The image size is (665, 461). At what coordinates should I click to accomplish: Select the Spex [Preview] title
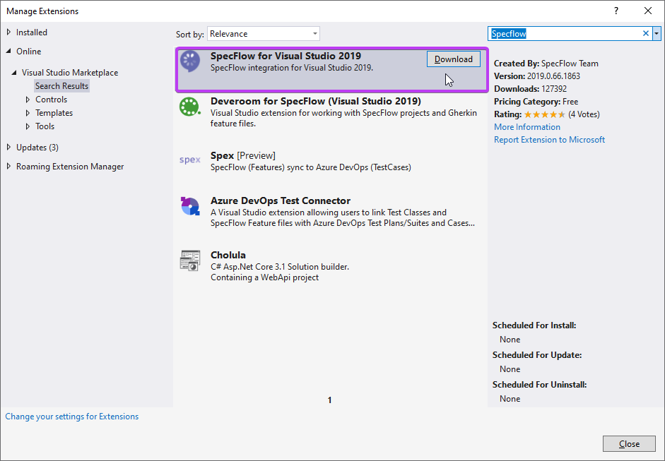click(x=242, y=155)
